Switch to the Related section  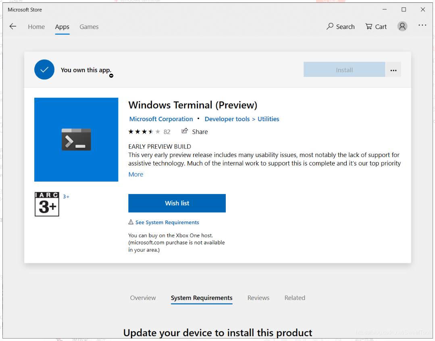(295, 298)
